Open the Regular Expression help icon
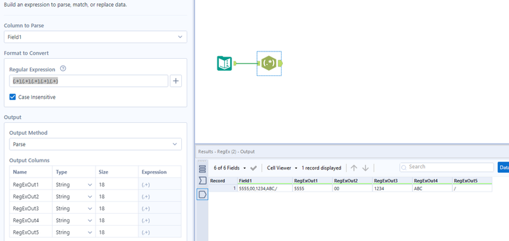The image size is (509, 241). point(64,69)
